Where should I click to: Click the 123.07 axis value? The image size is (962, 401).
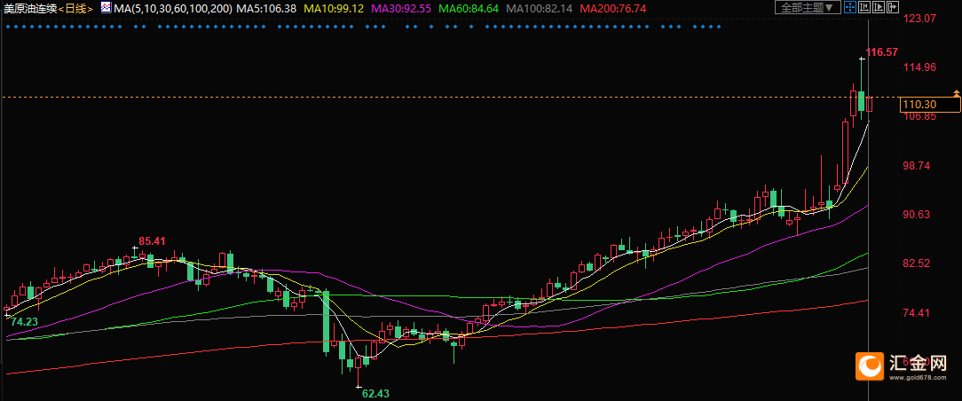pyautogui.click(x=919, y=19)
